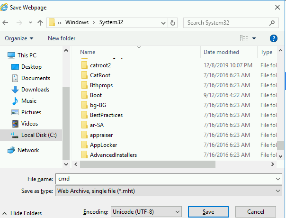Open Pictures in the navigation pane

click(31, 112)
